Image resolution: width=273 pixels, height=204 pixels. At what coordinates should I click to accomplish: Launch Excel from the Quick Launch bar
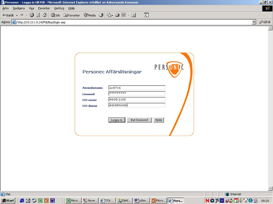(x=40, y=201)
